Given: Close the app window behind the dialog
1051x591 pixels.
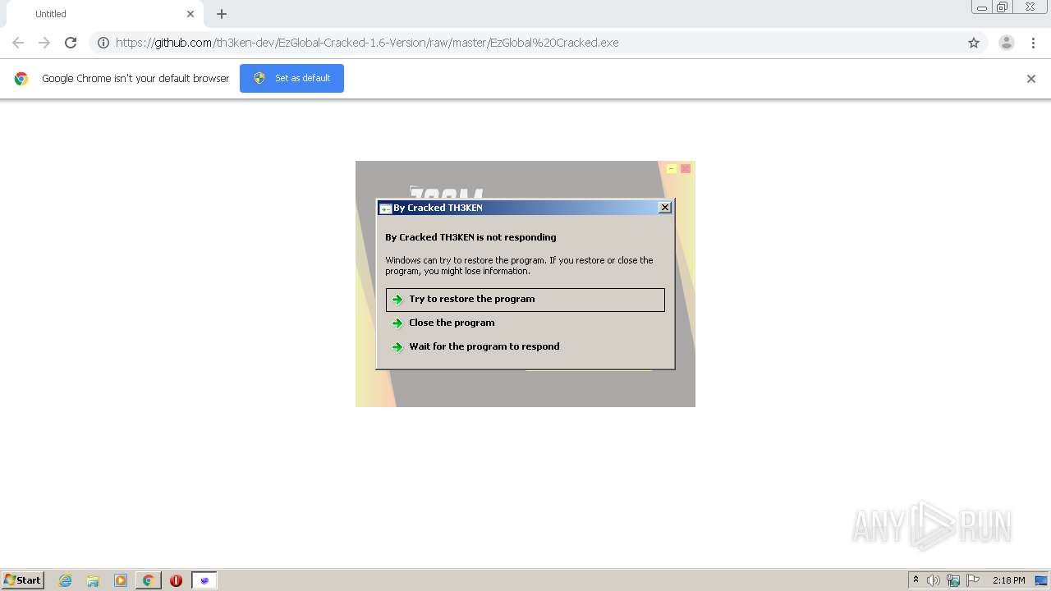Looking at the screenshot, I should [686, 168].
